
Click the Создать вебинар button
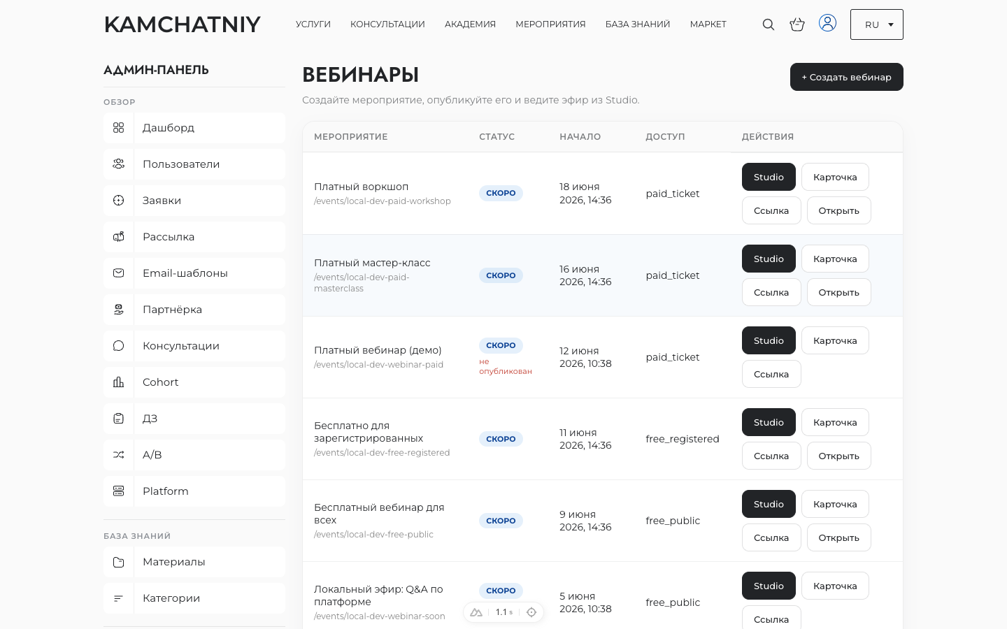(846, 77)
